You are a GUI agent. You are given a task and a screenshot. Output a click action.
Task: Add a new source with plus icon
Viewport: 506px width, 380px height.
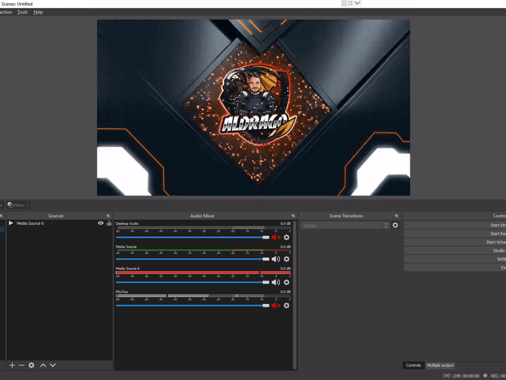pos(12,365)
